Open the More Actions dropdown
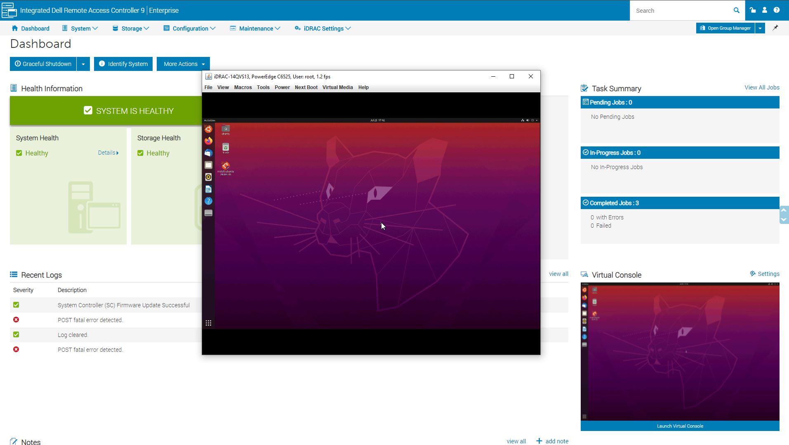Screen dimensions: 789x445 point(183,64)
